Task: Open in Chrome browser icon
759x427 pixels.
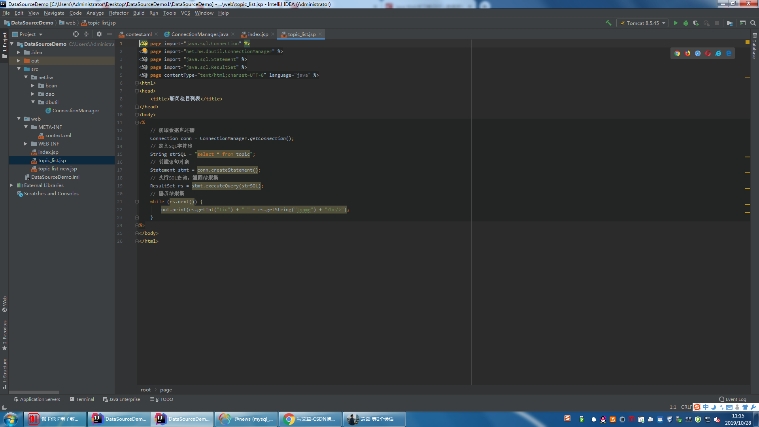Action: pos(677,53)
